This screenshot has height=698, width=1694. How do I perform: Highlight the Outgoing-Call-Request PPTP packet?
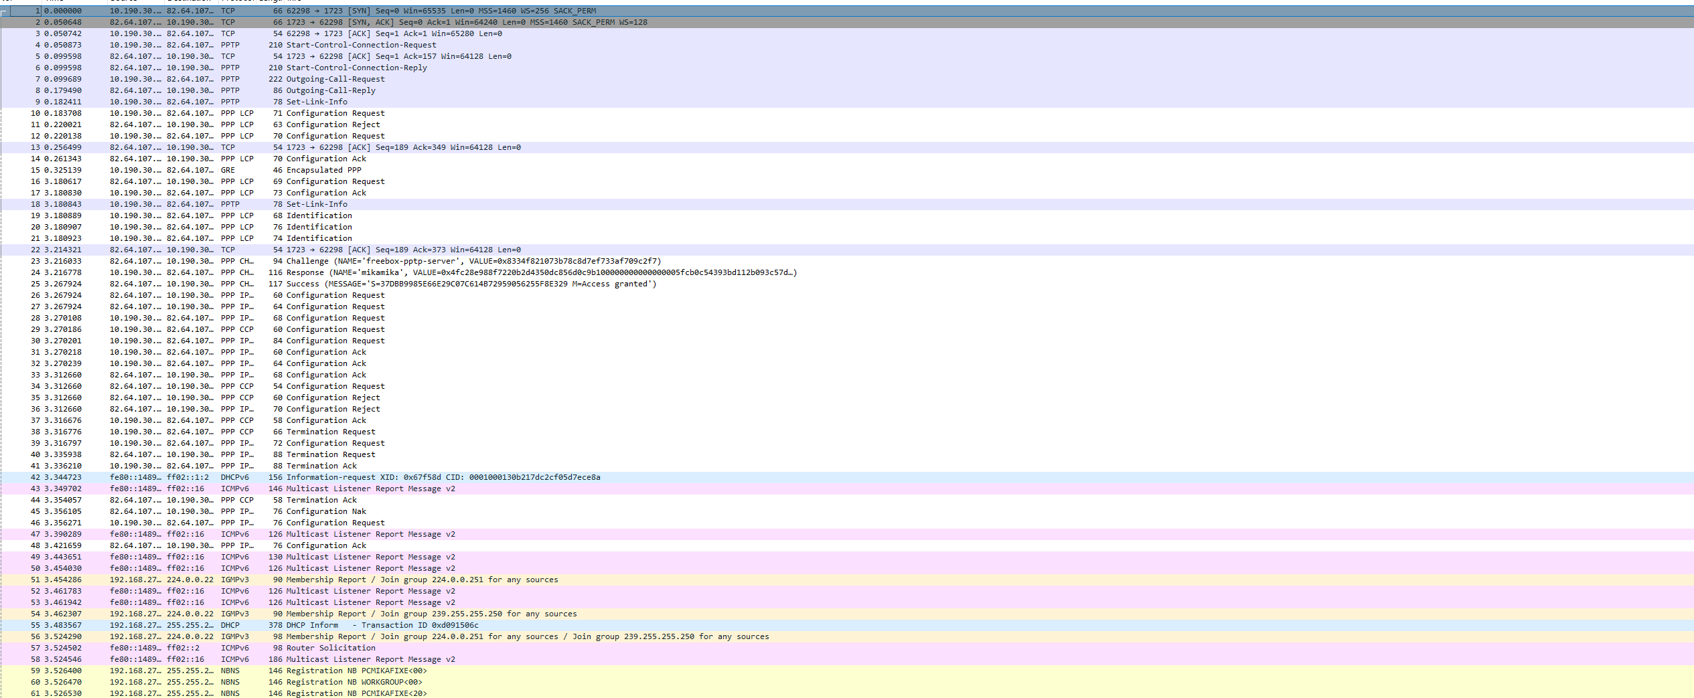[x=335, y=79]
